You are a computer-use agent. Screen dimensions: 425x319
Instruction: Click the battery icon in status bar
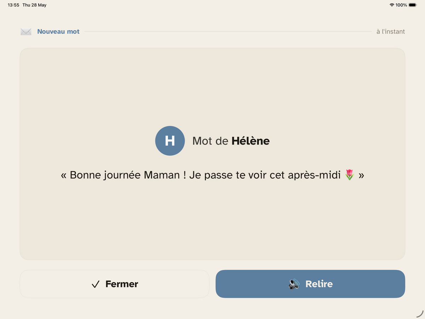pos(413,5)
